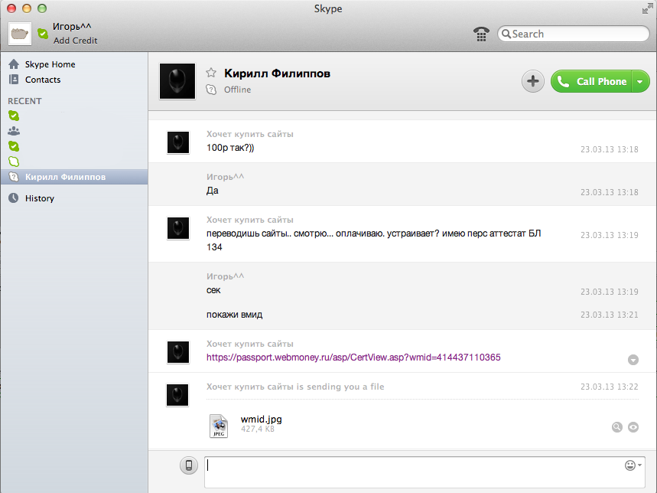Click sender avatar beside '100р так?))' message

pyautogui.click(x=178, y=142)
